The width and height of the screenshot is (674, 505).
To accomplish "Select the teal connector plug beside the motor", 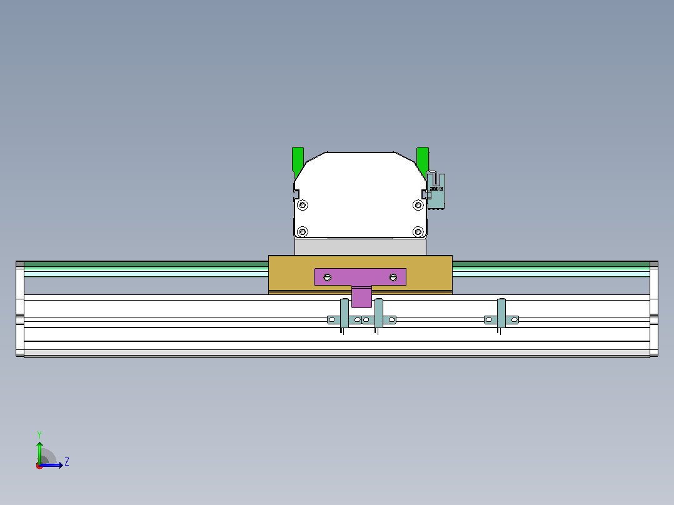I will (436, 191).
